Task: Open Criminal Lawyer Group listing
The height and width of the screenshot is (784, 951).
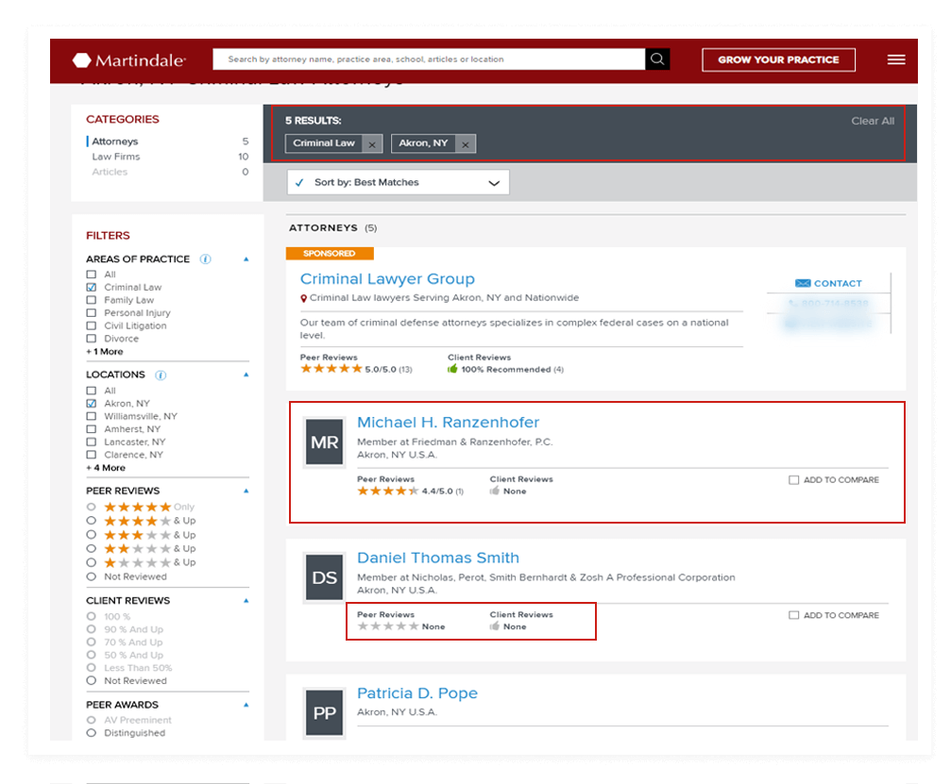Action: click(x=387, y=278)
